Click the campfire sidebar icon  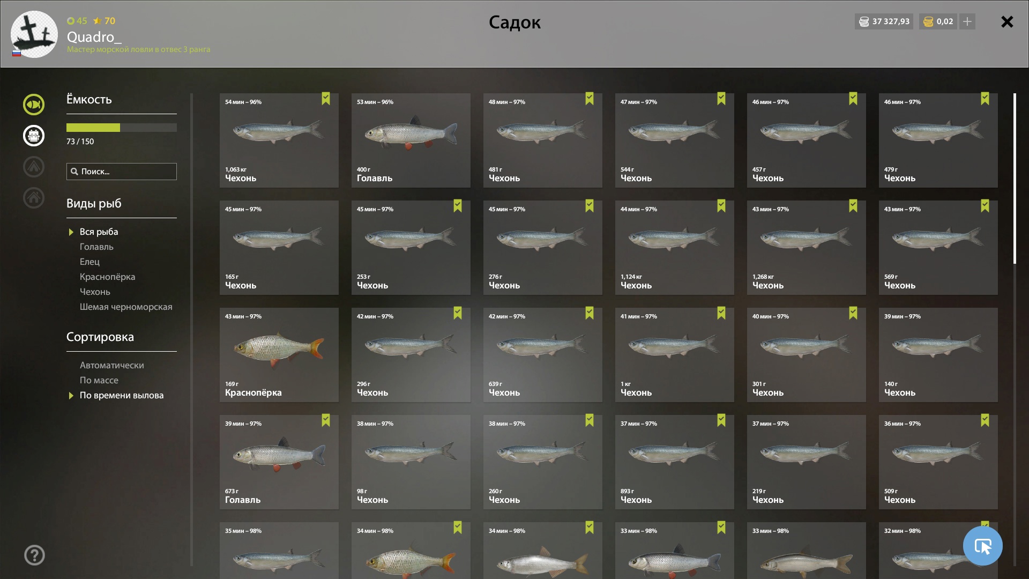pyautogui.click(x=33, y=167)
